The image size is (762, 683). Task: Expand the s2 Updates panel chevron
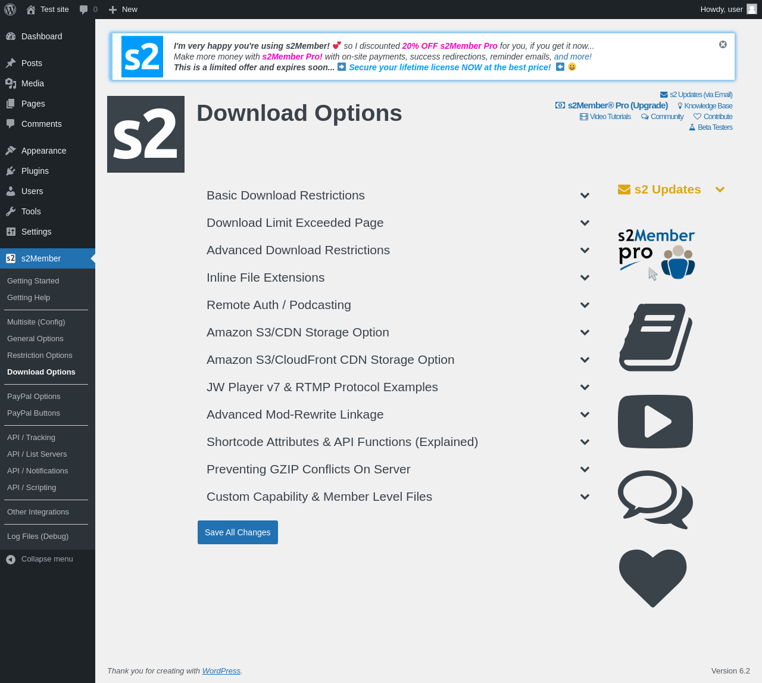point(720,189)
